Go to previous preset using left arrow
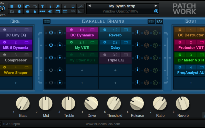205x128 pixels. point(89,6)
